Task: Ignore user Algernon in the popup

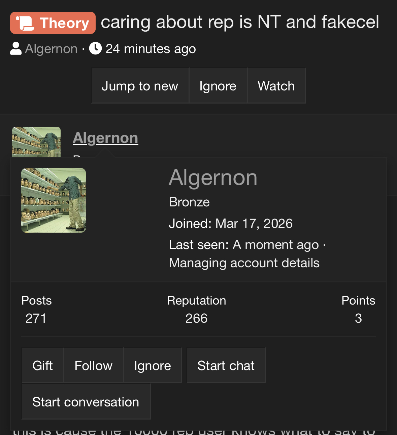Action: click(153, 365)
